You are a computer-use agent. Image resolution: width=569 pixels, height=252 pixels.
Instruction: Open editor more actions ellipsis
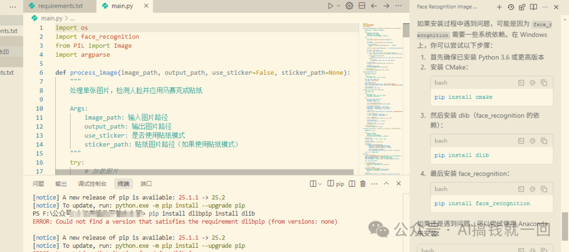(x=398, y=6)
